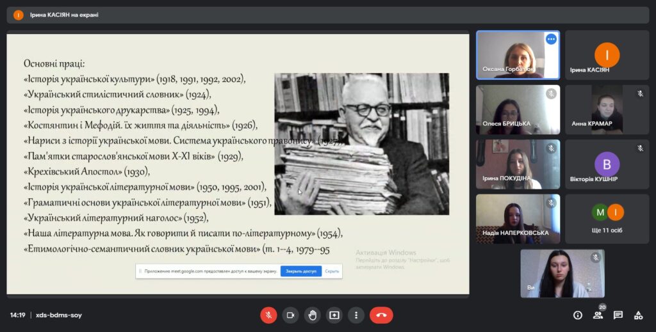Expand the "Ще 11 осіб" participants tile

pos(607,219)
